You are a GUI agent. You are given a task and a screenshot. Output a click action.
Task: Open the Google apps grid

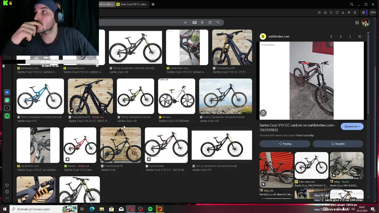coord(357,23)
